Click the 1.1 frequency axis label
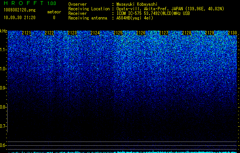Screen dimensions: 240x153 click(3, 50)
